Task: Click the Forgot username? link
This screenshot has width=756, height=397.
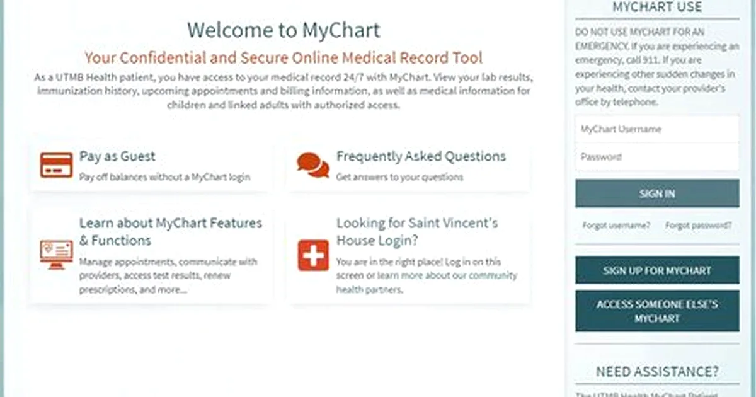Action: pos(616,225)
